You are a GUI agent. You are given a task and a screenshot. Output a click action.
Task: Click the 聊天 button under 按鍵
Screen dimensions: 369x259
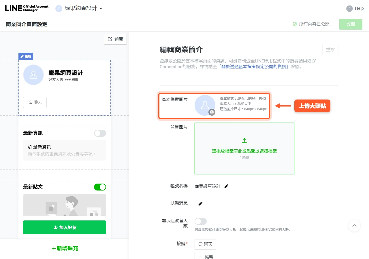[205, 244]
